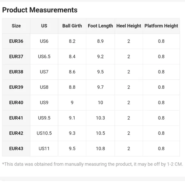Click the EUR37 size cell
This screenshot has height=185, width=185.
16,57
